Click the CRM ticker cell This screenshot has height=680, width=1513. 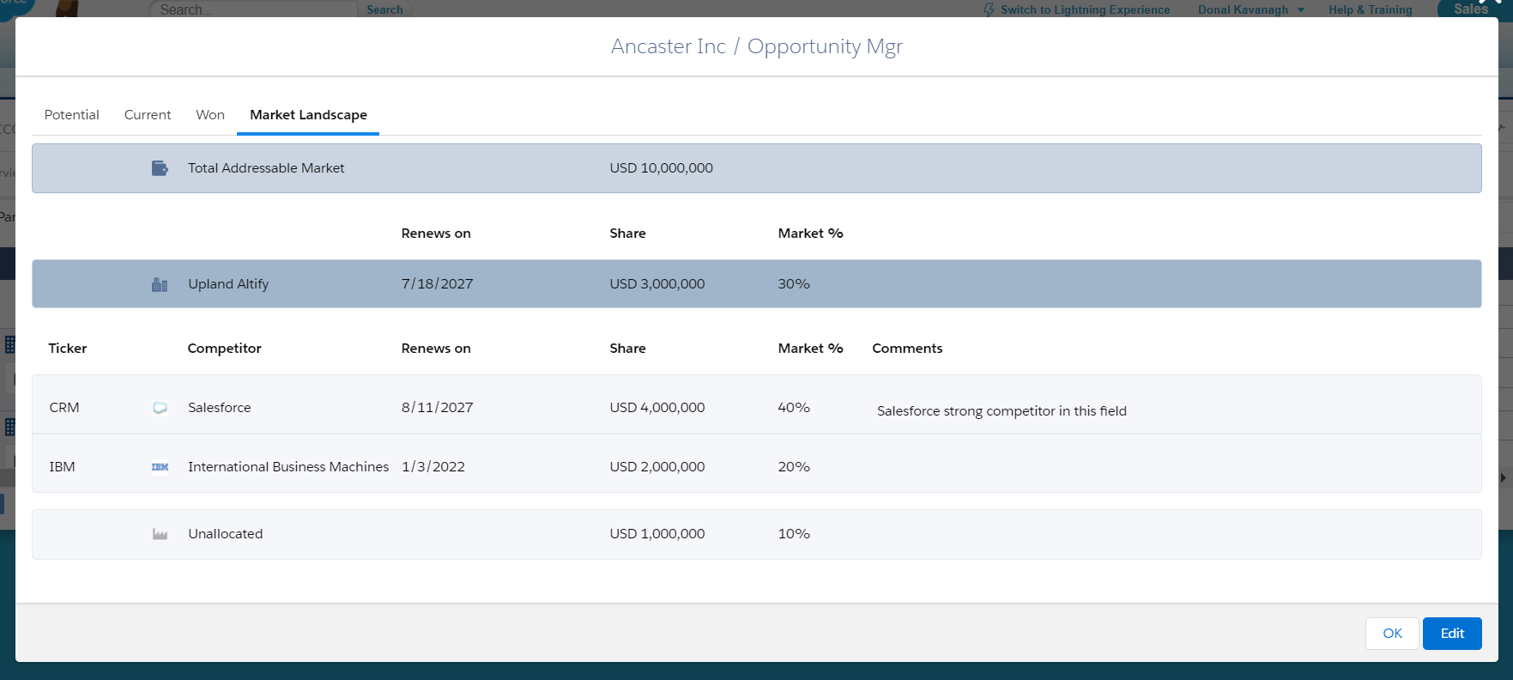click(64, 408)
